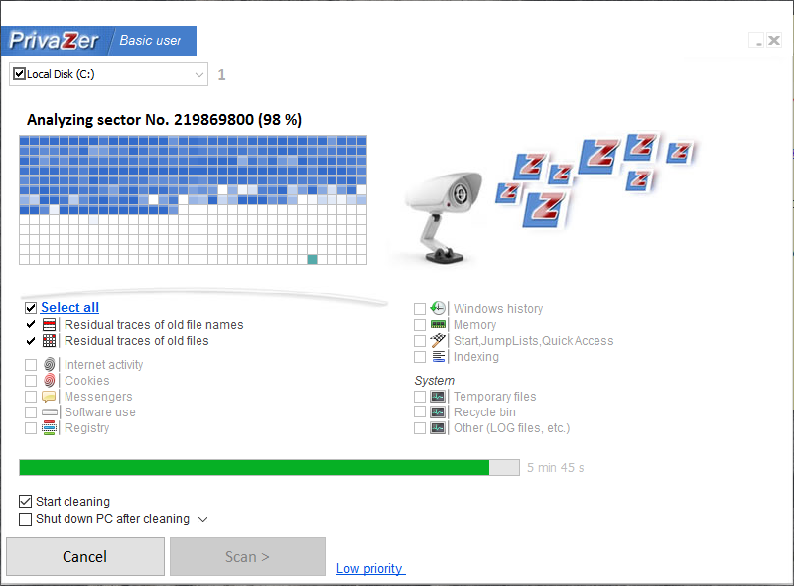This screenshot has width=794, height=586.
Task: Click the Recycle bin monitor icon
Action: [438, 411]
